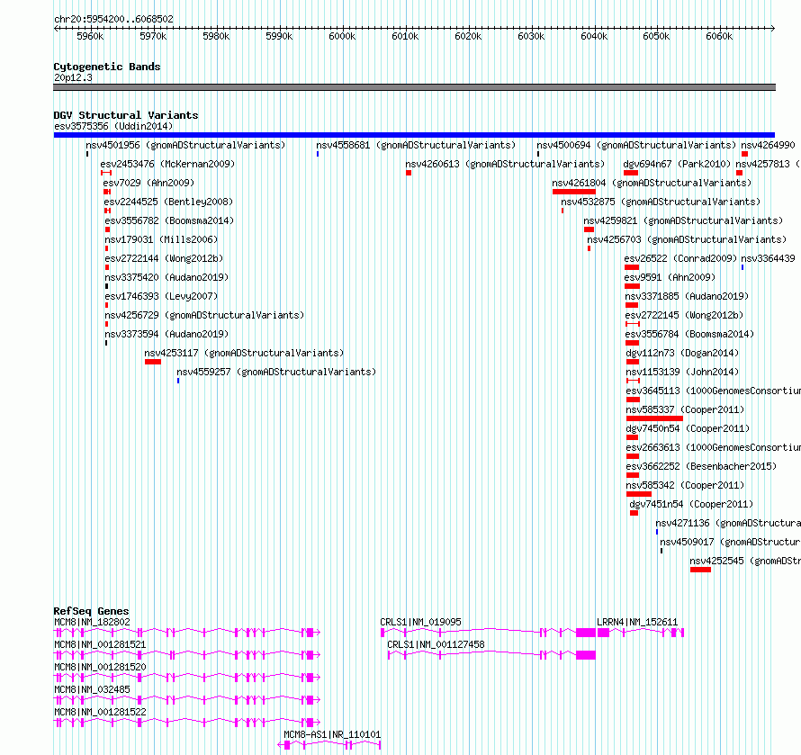Click dgv7451n54 (Cooper2011) label

[691, 504]
